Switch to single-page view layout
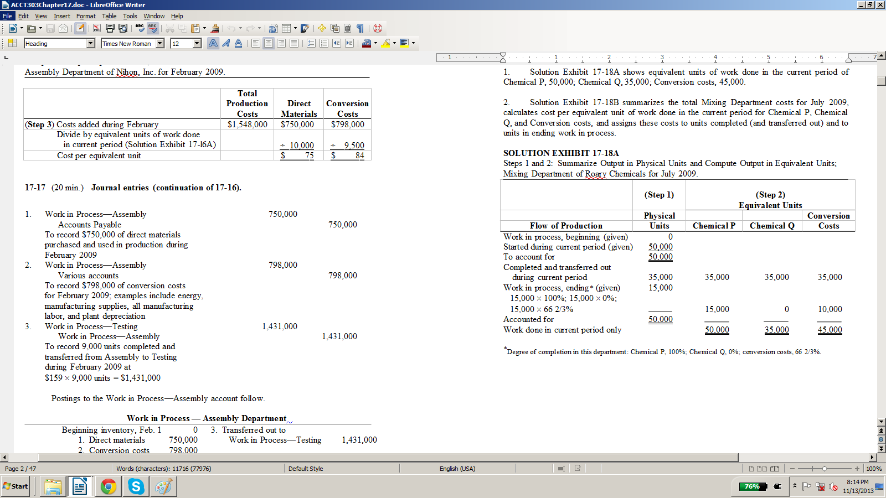Image resolution: width=886 pixels, height=498 pixels. coord(751,469)
